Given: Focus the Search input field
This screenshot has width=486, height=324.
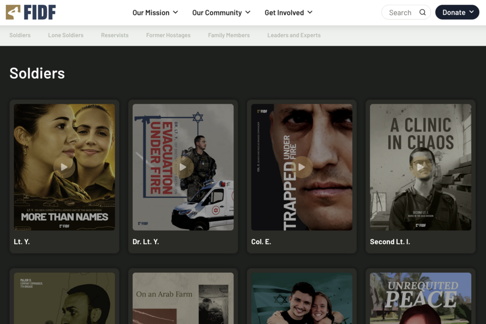Looking at the screenshot, I should (x=406, y=12).
